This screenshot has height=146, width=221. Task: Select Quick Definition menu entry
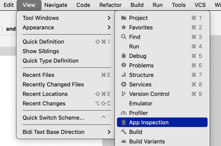[43, 42]
